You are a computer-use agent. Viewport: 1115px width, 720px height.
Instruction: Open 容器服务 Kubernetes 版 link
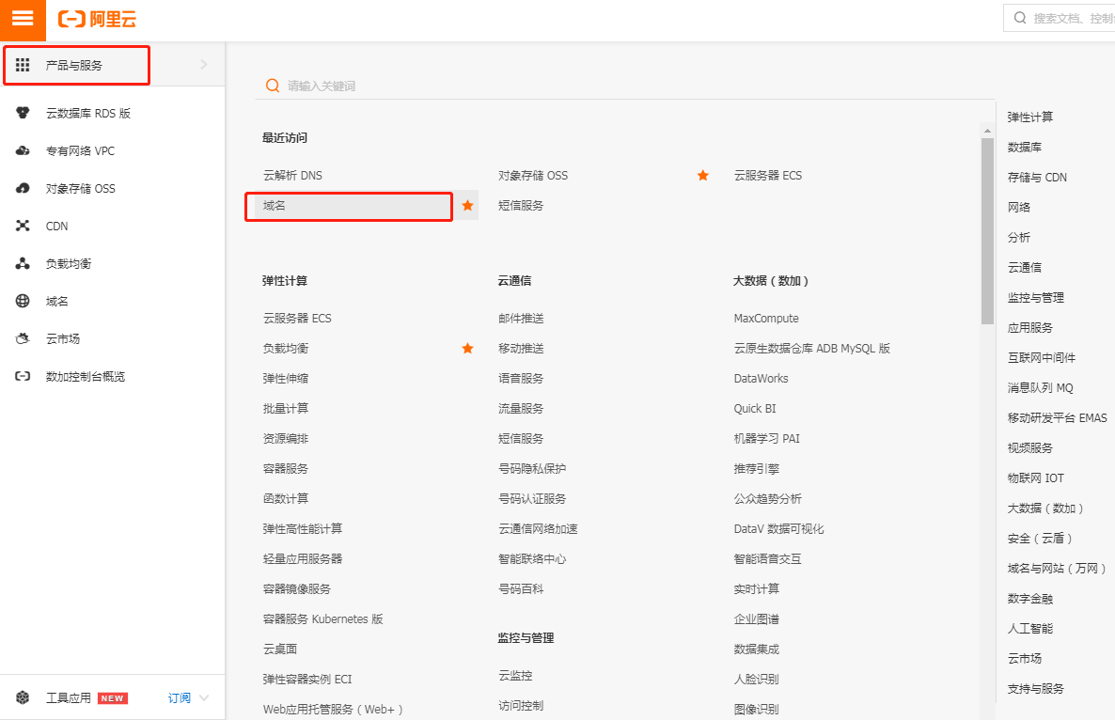point(322,618)
